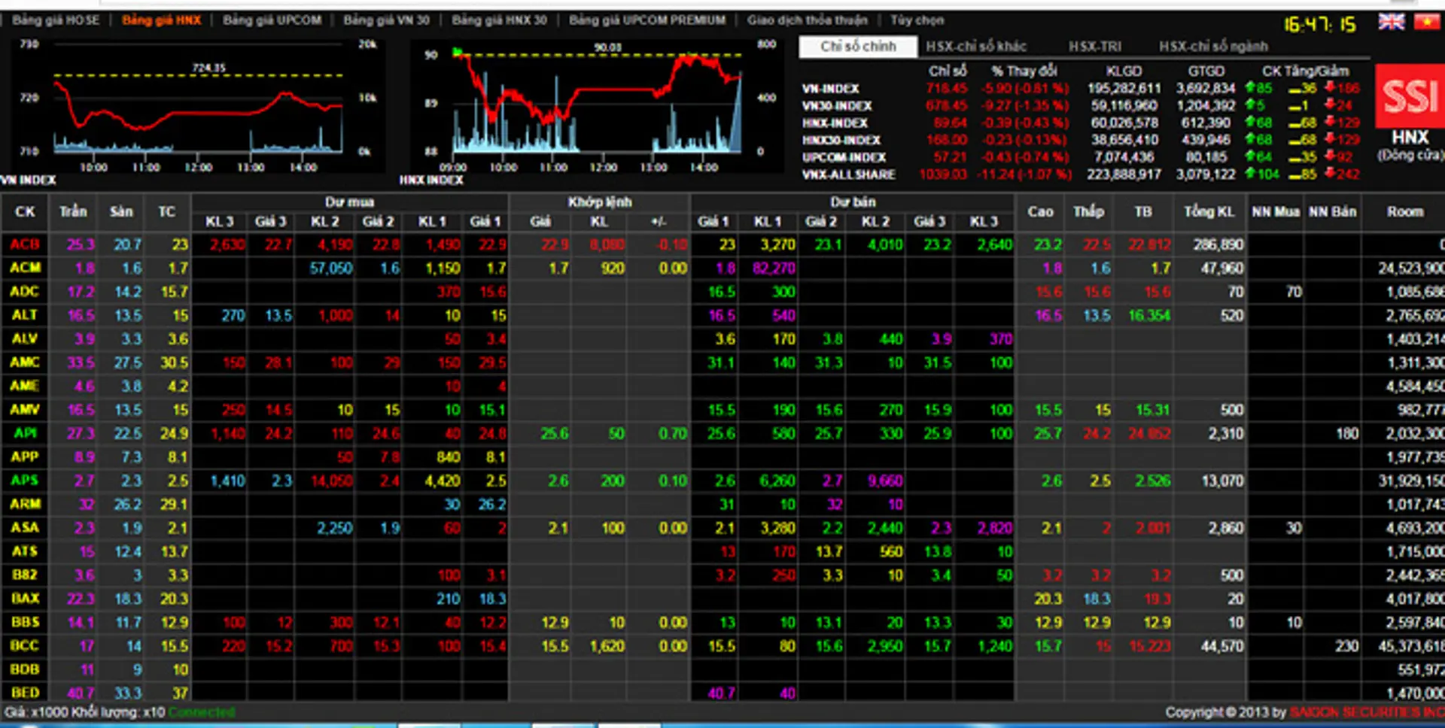Click the HNX-INDEX row label
This screenshot has width=1445, height=728.
835,123
